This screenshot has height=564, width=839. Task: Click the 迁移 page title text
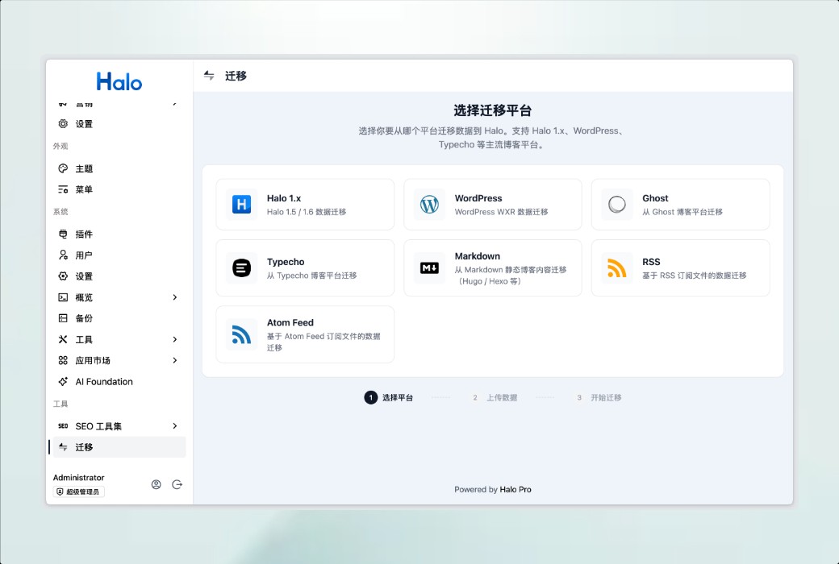(236, 76)
